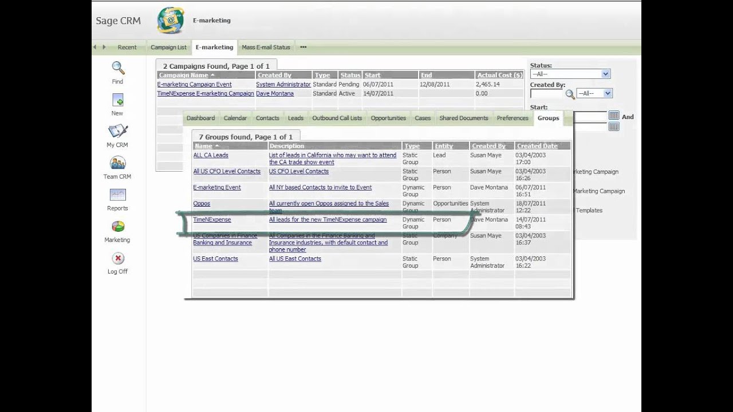Switch to the Recent tab
The height and width of the screenshot is (412, 733).
tap(127, 47)
